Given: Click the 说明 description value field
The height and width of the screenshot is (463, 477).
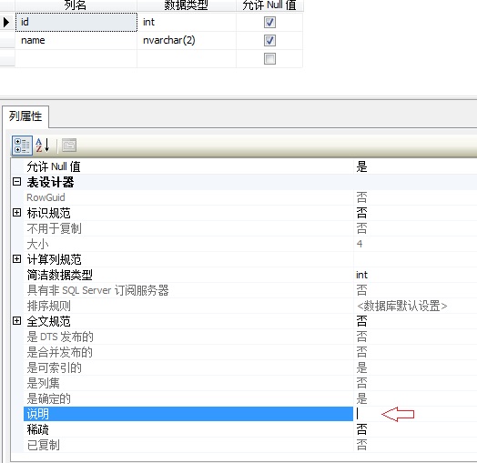Looking at the screenshot, I should click(415, 414).
